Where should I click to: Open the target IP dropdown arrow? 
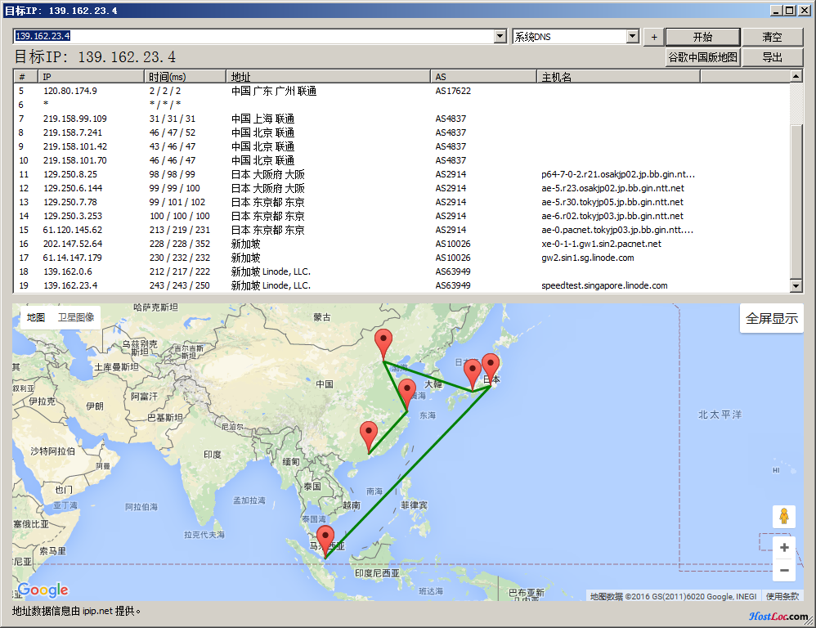click(x=500, y=36)
